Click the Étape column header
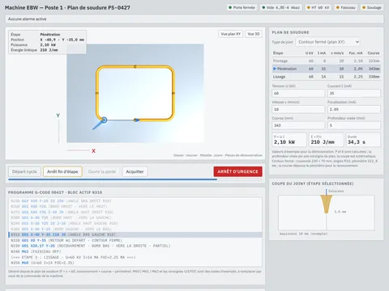Image resolution: width=389 pixels, height=291 pixels. (x=278, y=53)
